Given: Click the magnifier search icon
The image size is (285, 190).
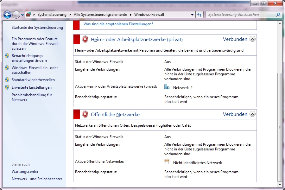Looking at the screenshot, I should 278,15.
